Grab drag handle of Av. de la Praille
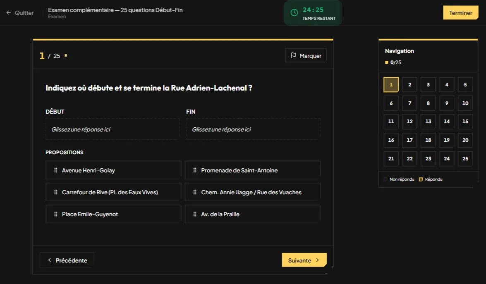486x284 pixels. coord(195,214)
